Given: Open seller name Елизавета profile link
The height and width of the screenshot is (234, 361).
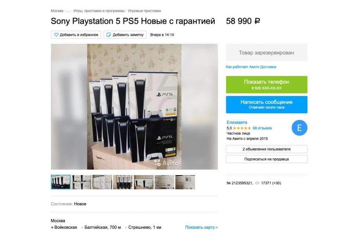Looking at the screenshot, I should click(x=237, y=123).
